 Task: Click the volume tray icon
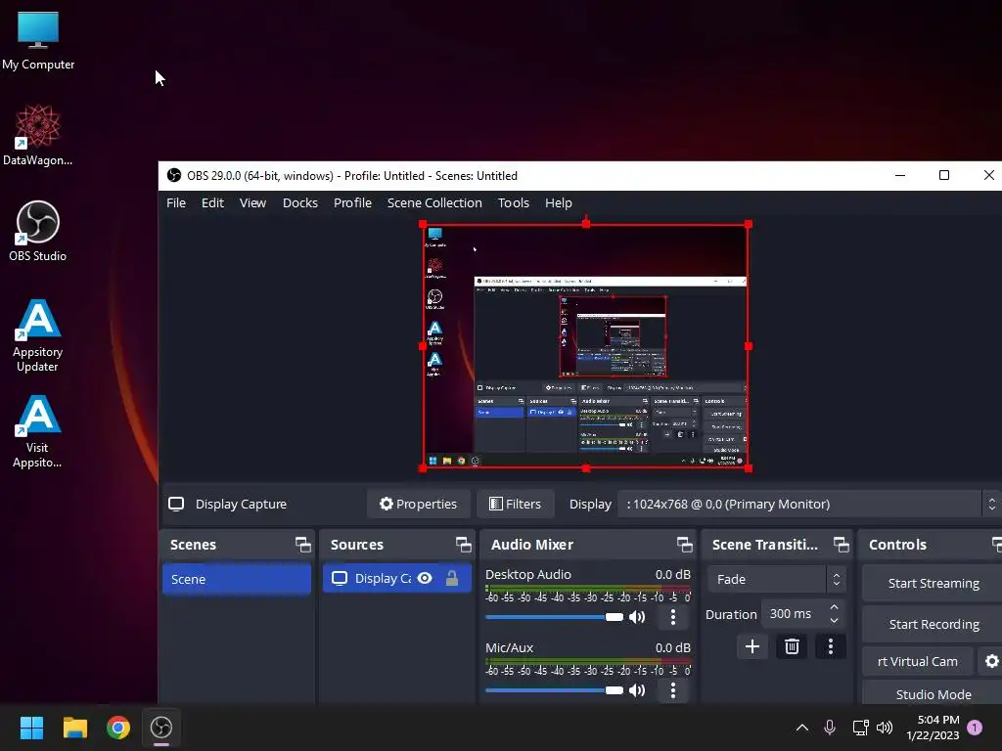[885, 728]
